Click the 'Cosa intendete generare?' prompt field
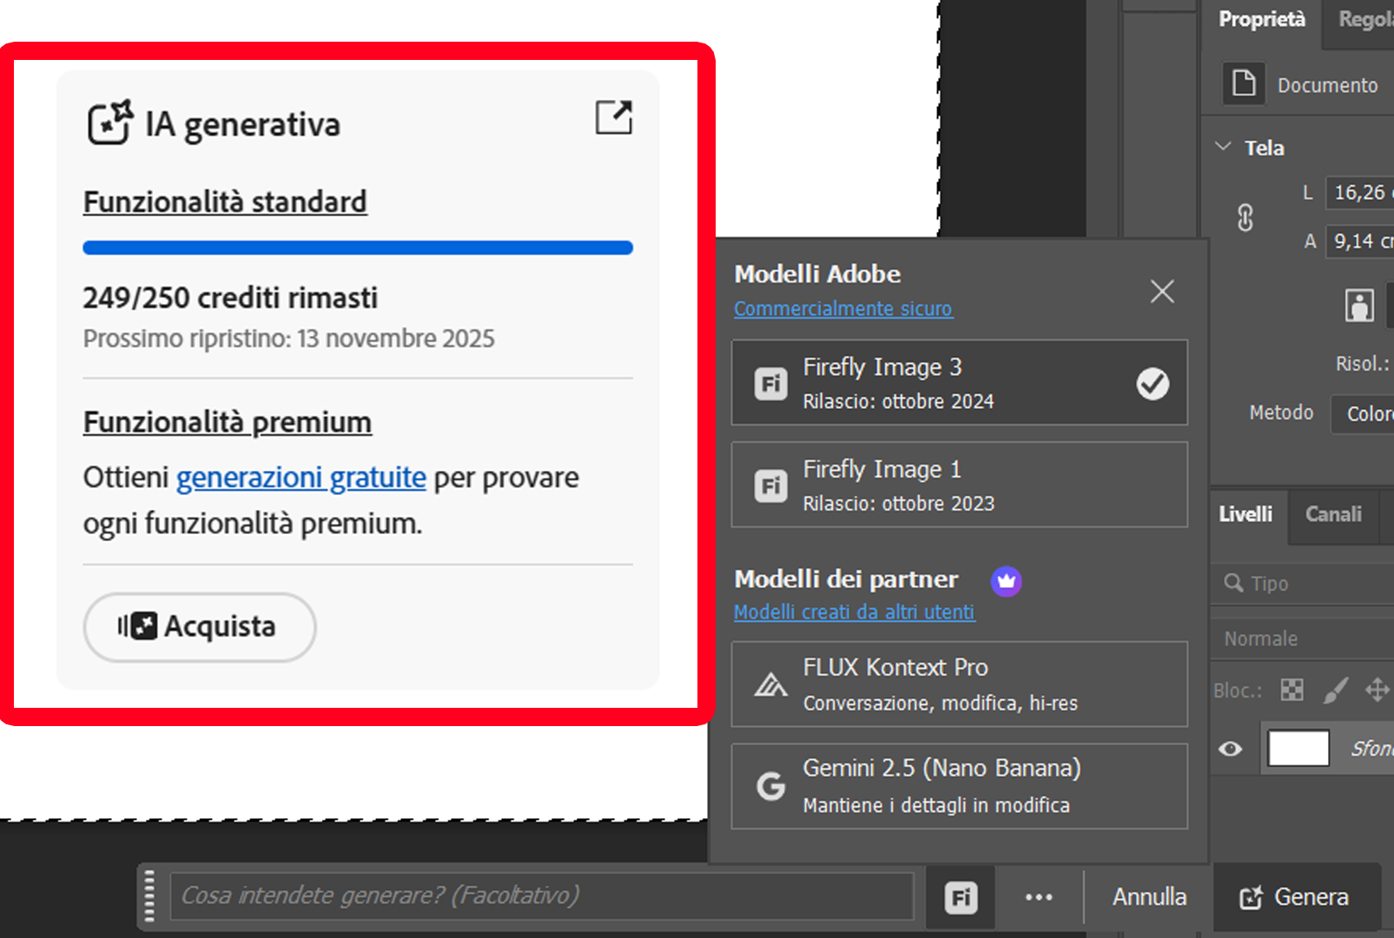Image resolution: width=1394 pixels, height=938 pixels. tap(542, 895)
